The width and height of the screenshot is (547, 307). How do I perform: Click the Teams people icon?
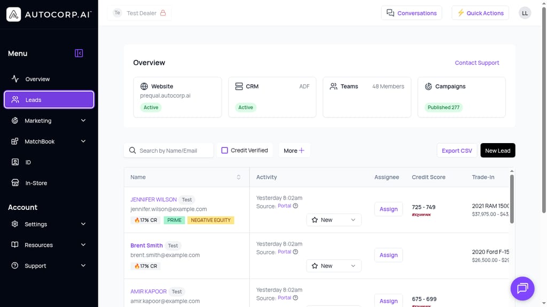(x=333, y=86)
